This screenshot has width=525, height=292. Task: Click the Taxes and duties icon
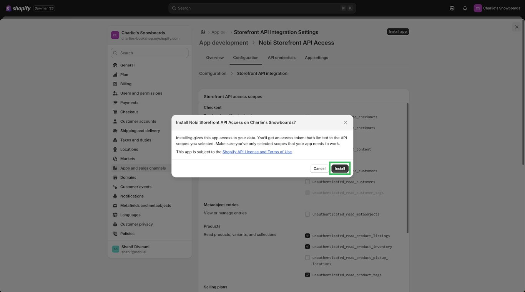(x=115, y=140)
